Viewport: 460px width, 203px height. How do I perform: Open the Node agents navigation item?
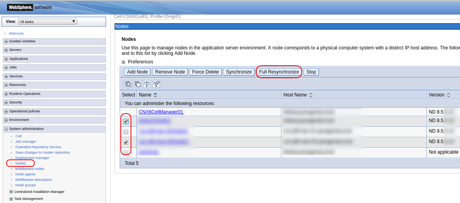point(25,174)
